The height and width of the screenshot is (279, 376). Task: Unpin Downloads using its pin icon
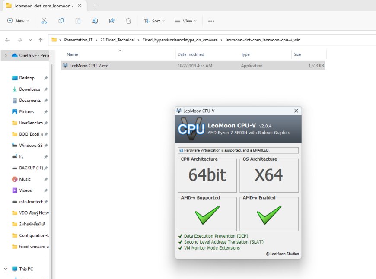point(46,89)
